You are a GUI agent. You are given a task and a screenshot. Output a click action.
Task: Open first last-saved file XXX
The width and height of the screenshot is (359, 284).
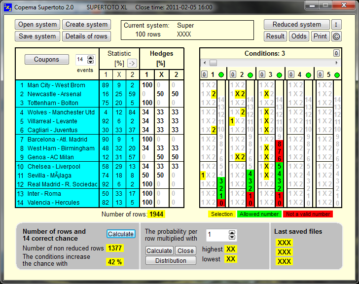click(284, 243)
